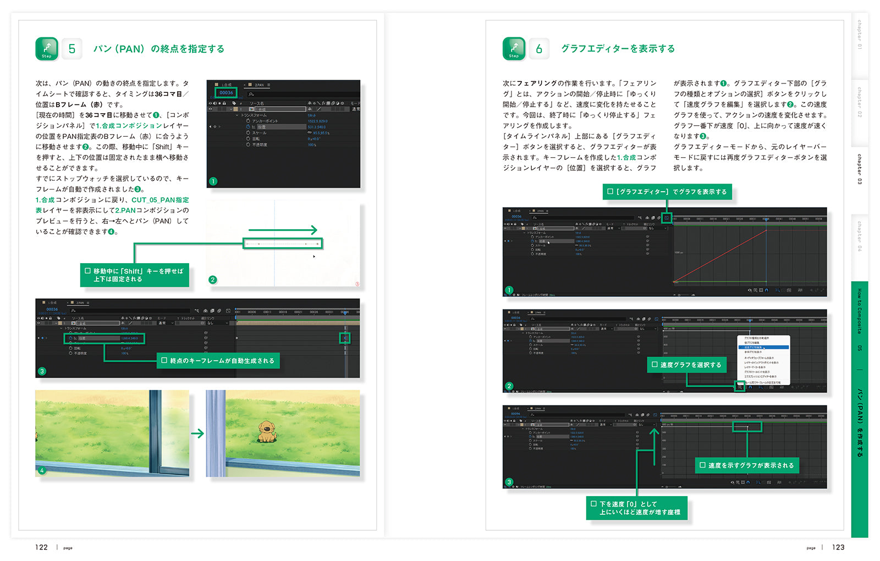Click the graph type and options icon
This screenshot has width=880, height=561.
pyautogui.click(x=740, y=387)
